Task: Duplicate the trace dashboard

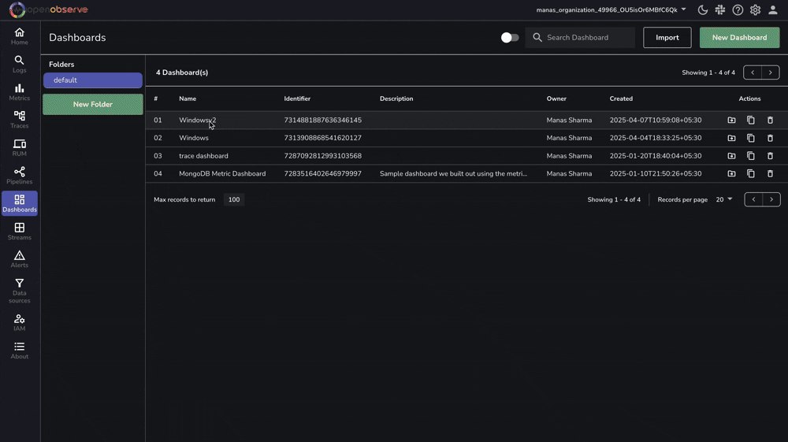Action: click(750, 156)
